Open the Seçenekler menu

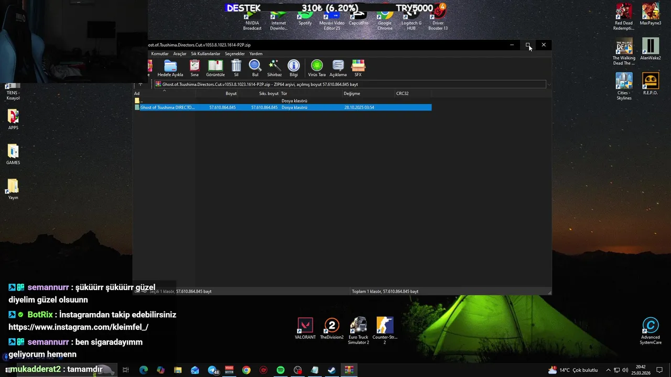tap(235, 53)
